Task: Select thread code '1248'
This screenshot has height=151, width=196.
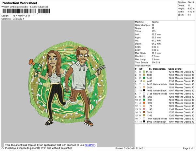Action: (171, 72)
